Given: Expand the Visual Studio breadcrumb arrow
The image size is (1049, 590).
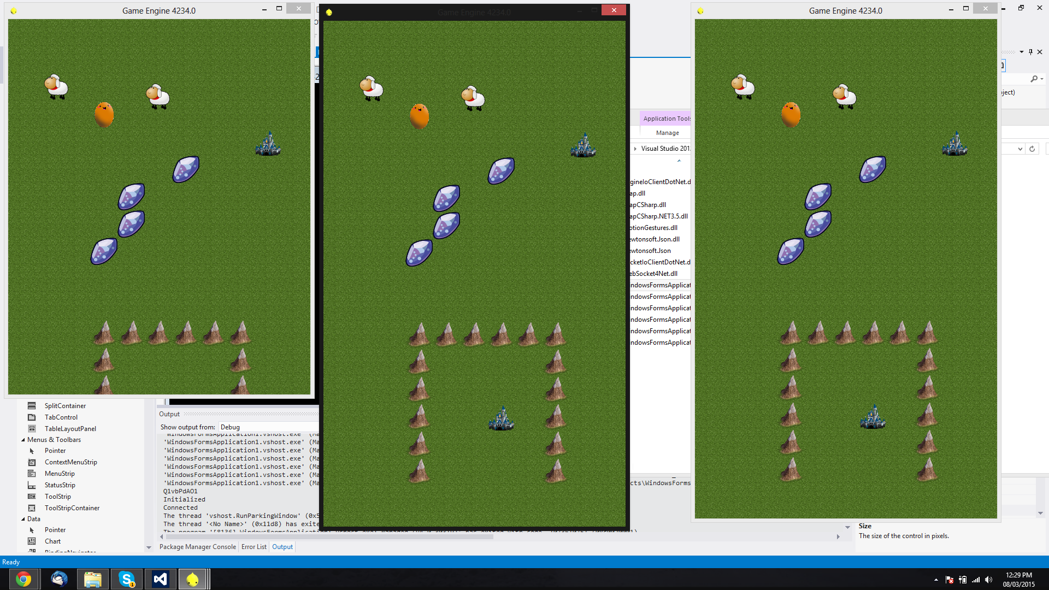Looking at the screenshot, I should tap(635, 149).
